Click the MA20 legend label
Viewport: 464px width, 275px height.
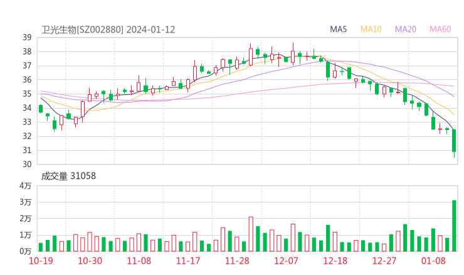406,29
